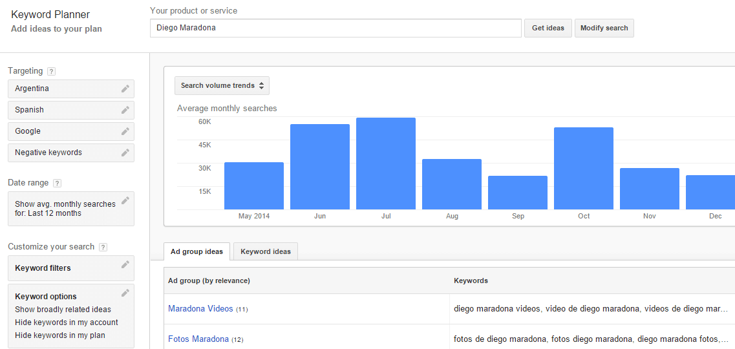The image size is (735, 349).
Task: Open the Maradona Videos ad group
Action: (200, 309)
